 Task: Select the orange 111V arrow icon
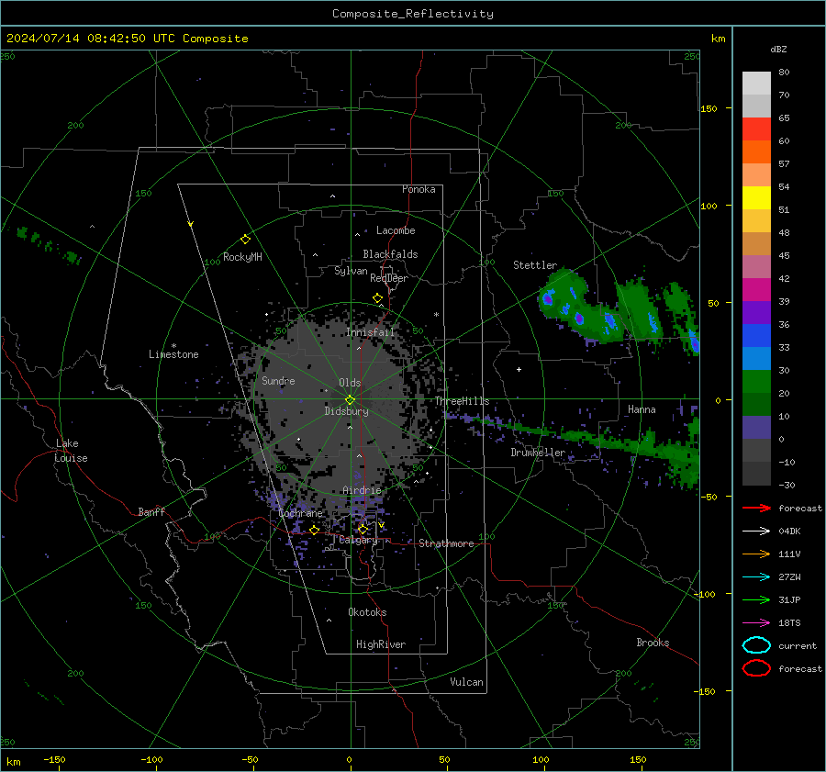pyautogui.click(x=756, y=554)
